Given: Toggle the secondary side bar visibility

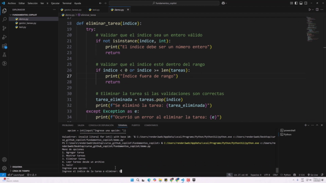Looking at the screenshot, I should click(x=306, y=3).
